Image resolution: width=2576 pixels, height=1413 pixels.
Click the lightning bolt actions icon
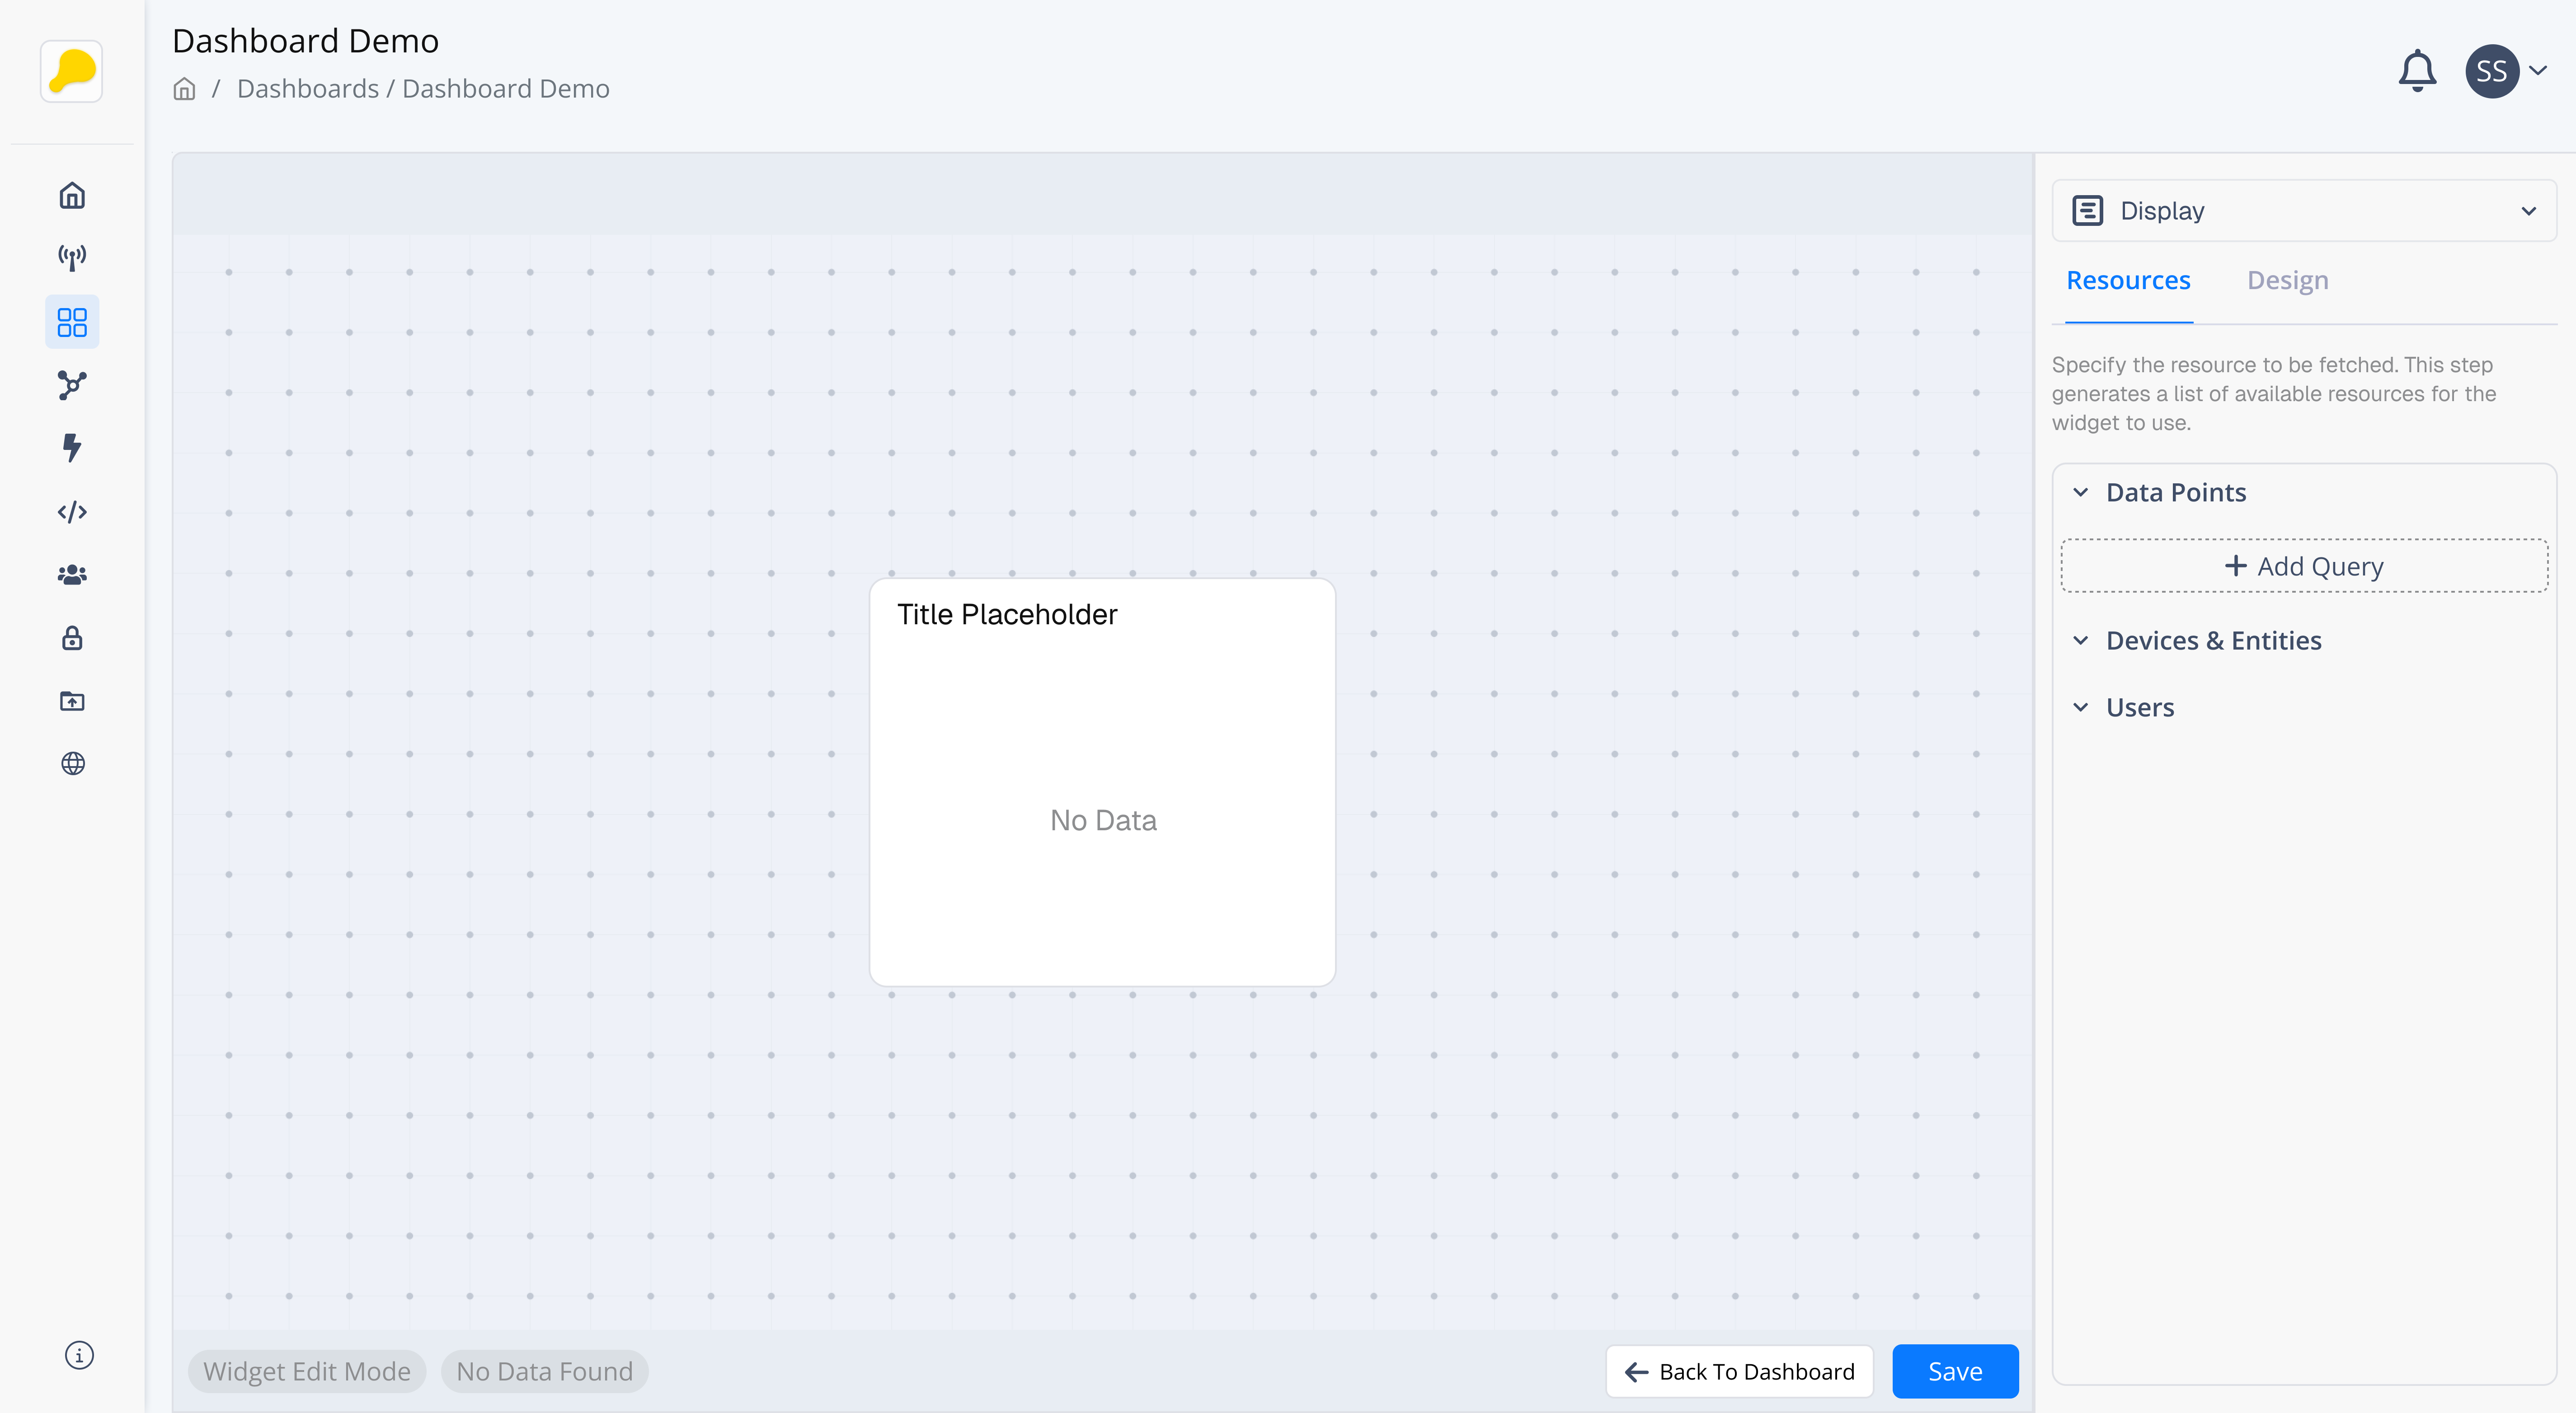coord(72,448)
